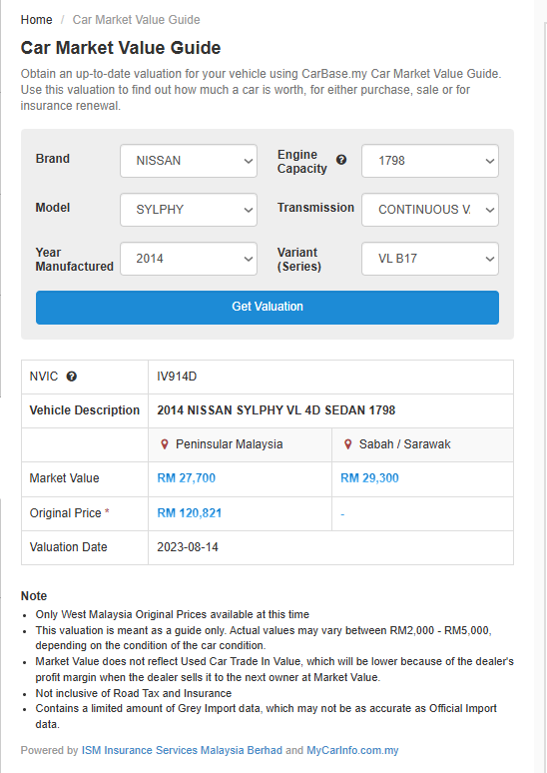This screenshot has width=547, height=773.
Task: Click the note 'Not inclusive of Road Tax and Insurance'
Action: [x=134, y=694]
